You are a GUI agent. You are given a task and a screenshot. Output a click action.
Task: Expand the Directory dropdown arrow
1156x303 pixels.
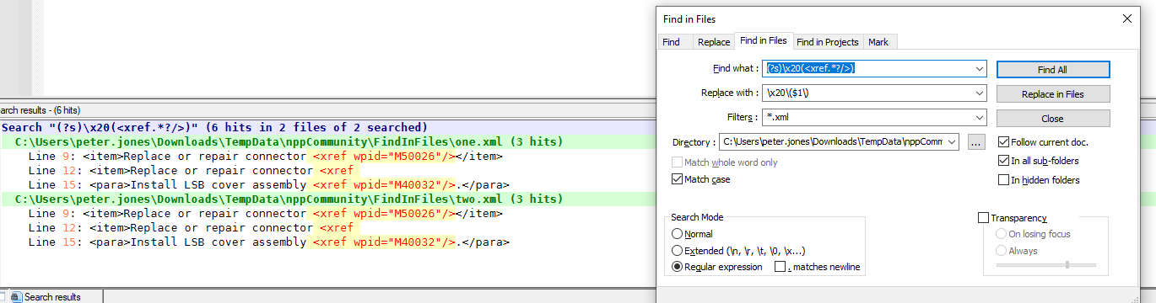click(x=952, y=141)
